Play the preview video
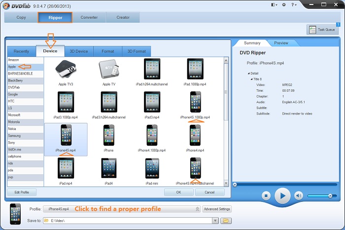 click(x=282, y=195)
